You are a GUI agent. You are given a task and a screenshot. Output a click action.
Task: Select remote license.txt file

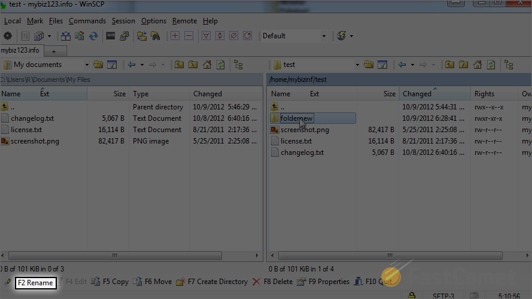click(296, 141)
